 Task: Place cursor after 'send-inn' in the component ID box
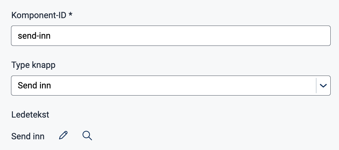click(x=51, y=36)
